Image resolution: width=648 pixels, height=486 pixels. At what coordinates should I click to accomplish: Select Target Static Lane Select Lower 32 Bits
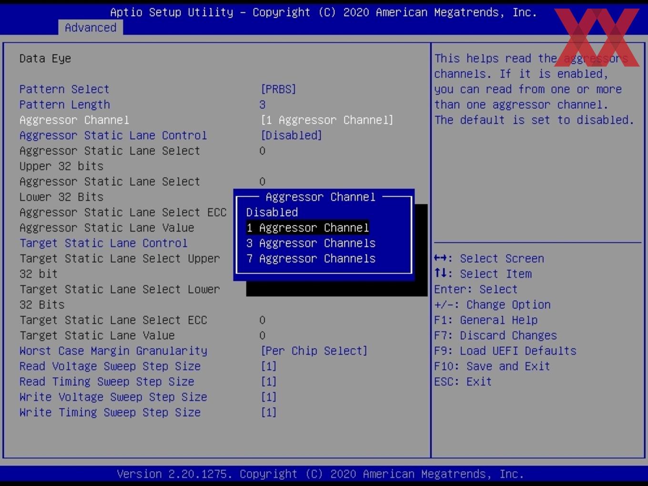[120, 297]
